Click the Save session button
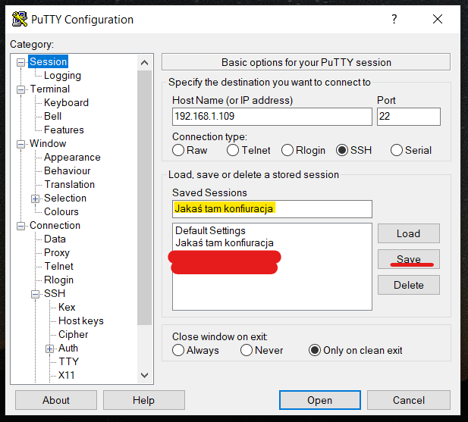Screen dimensions: 468x422 pyautogui.click(x=408, y=259)
